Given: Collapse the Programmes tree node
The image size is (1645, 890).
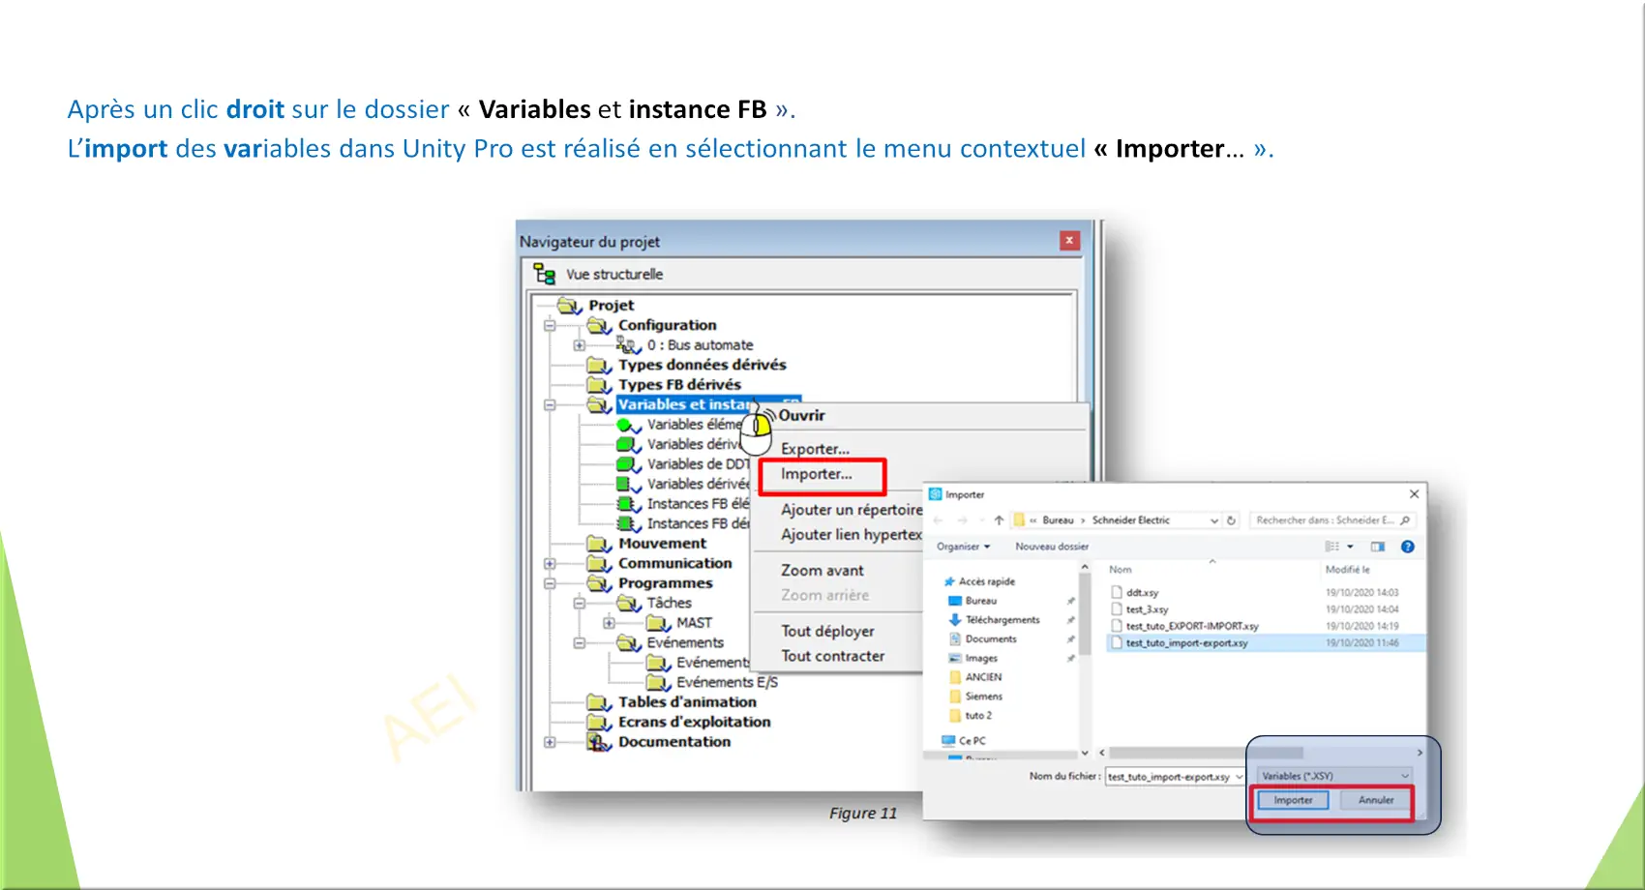Looking at the screenshot, I should point(550,583).
